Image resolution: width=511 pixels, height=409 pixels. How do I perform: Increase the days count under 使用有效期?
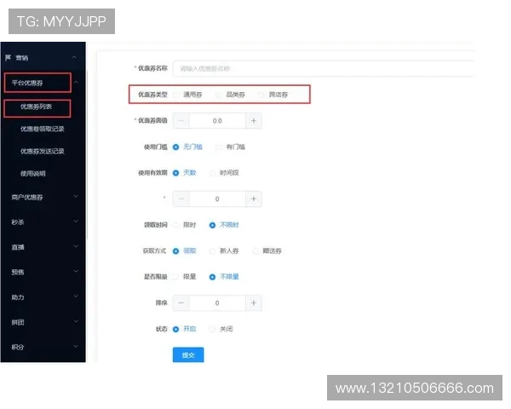tap(254, 199)
